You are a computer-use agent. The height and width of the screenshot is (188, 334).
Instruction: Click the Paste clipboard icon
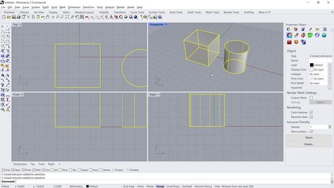pyautogui.click(x=38, y=17)
